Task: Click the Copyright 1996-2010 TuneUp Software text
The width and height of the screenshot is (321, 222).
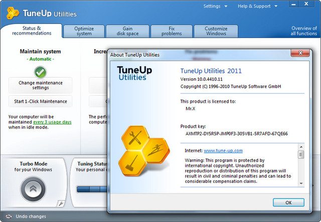Action: (231, 87)
